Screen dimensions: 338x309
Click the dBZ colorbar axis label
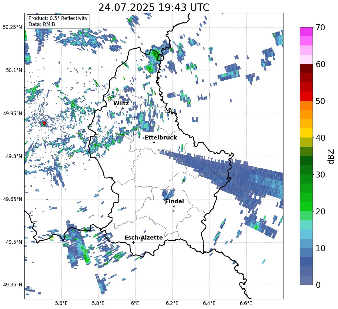(331, 156)
